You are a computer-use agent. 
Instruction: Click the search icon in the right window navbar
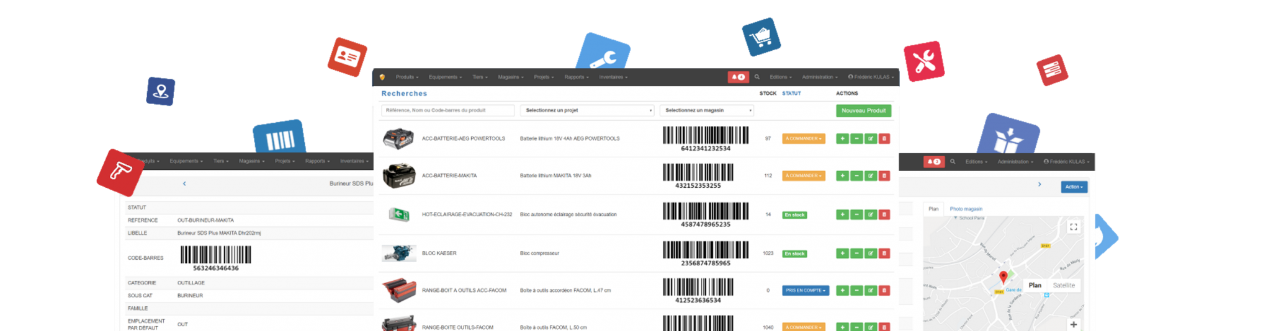tap(953, 162)
